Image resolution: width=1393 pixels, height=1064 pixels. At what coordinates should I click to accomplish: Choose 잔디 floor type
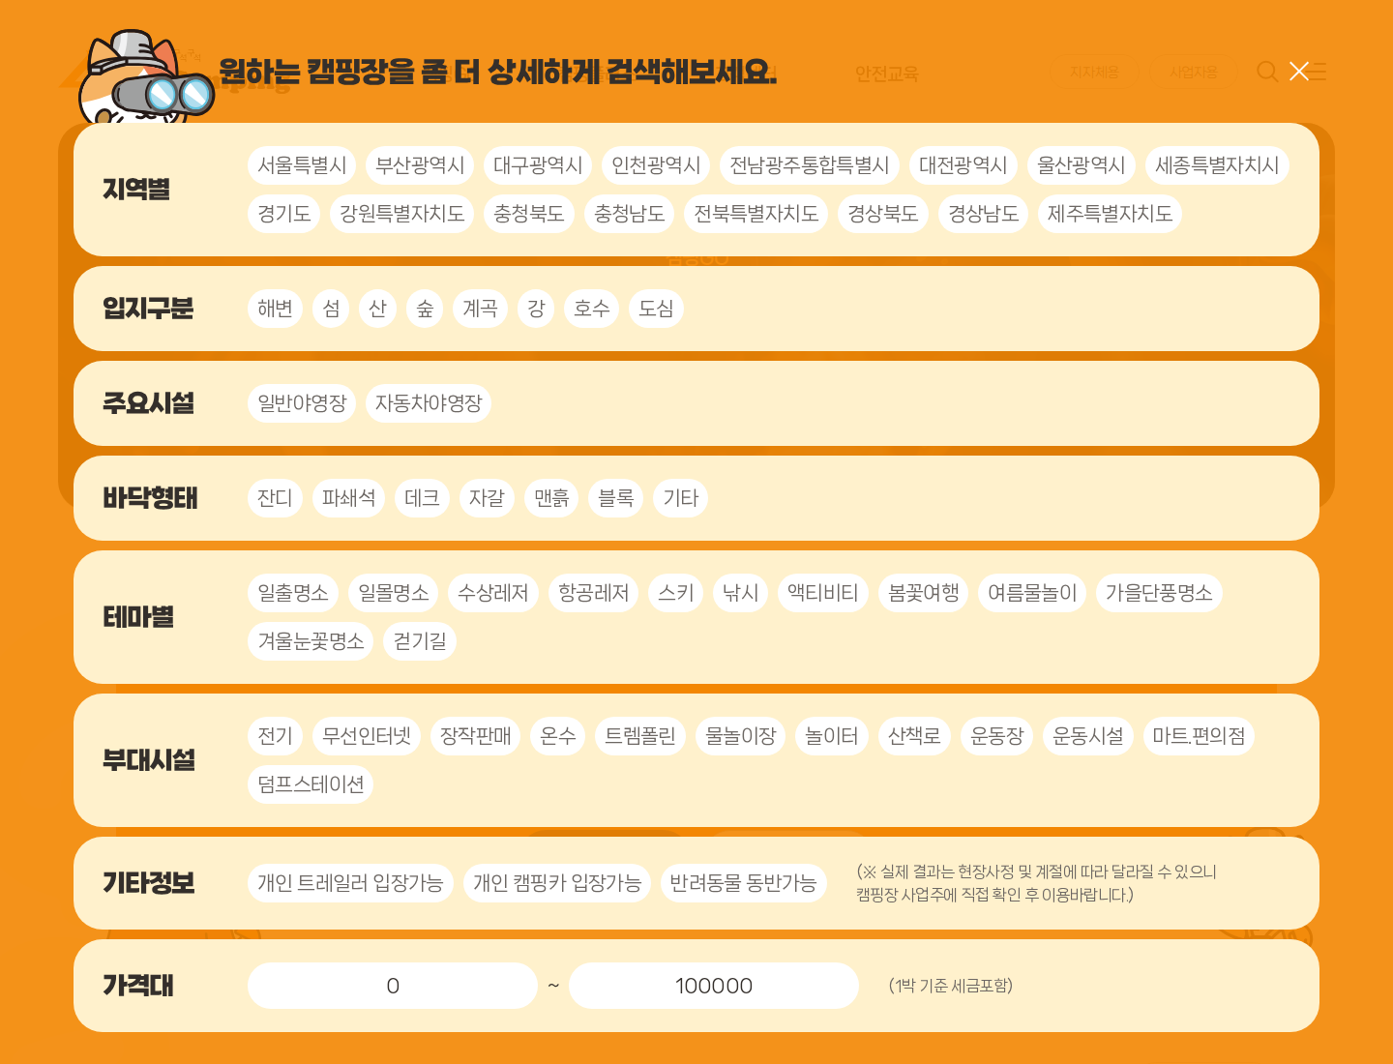(x=276, y=498)
